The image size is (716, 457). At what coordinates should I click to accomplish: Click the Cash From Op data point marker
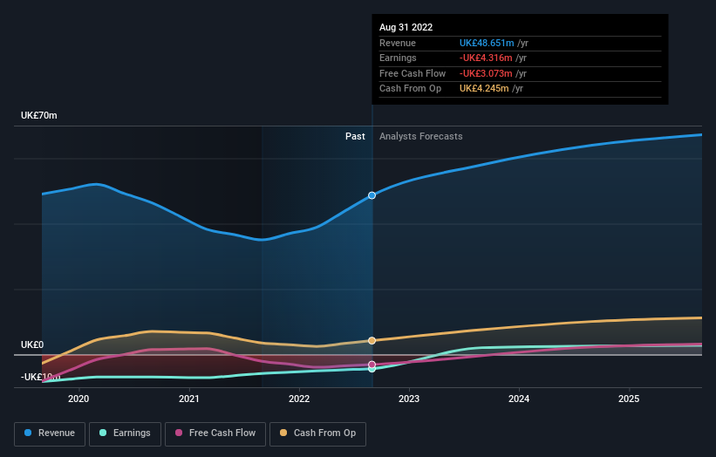click(372, 341)
